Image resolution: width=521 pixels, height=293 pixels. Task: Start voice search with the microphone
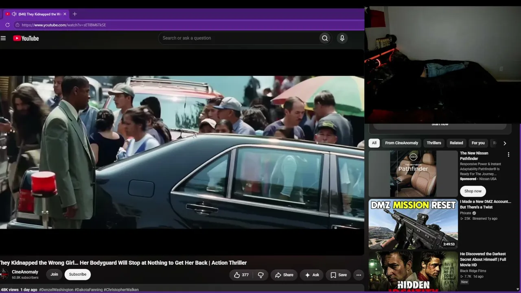click(x=342, y=38)
